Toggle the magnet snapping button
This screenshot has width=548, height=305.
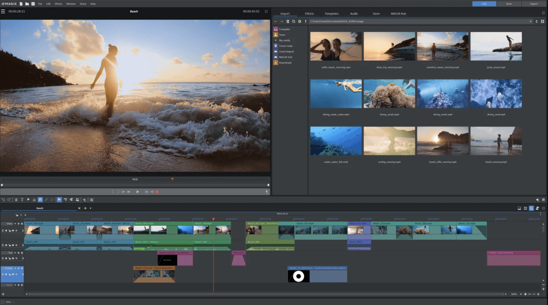[x=40, y=199]
